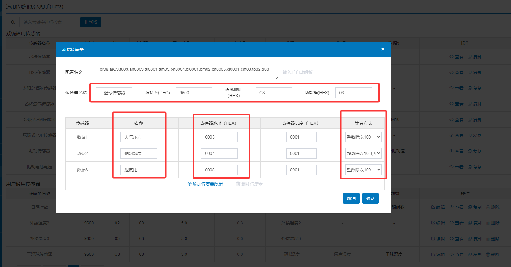The image size is (511, 267).
Task: Click 水浸传感器 row name
Action: 40,56
